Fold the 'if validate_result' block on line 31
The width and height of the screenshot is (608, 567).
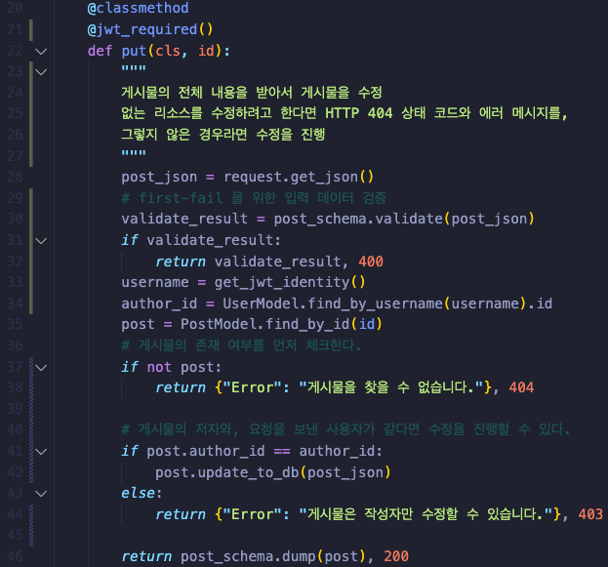click(41, 241)
